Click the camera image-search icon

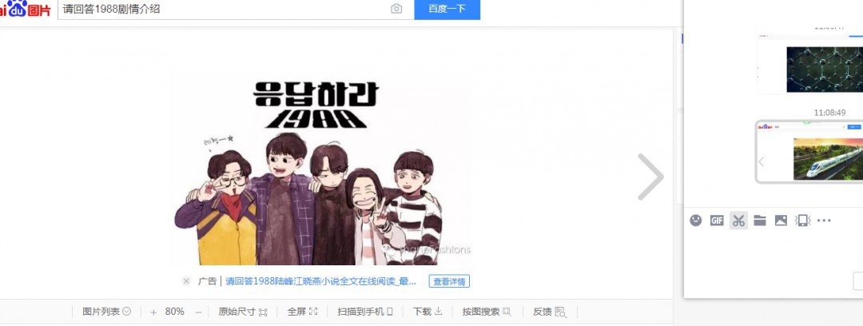396,9
